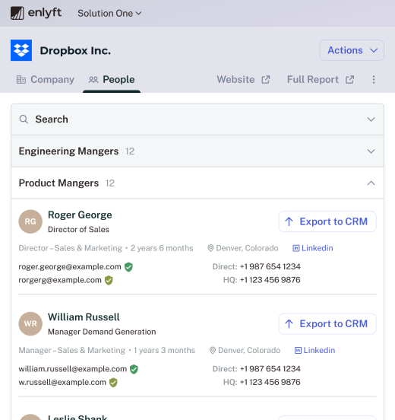Click the search magnifier icon
The width and height of the screenshot is (395, 420).
(24, 119)
